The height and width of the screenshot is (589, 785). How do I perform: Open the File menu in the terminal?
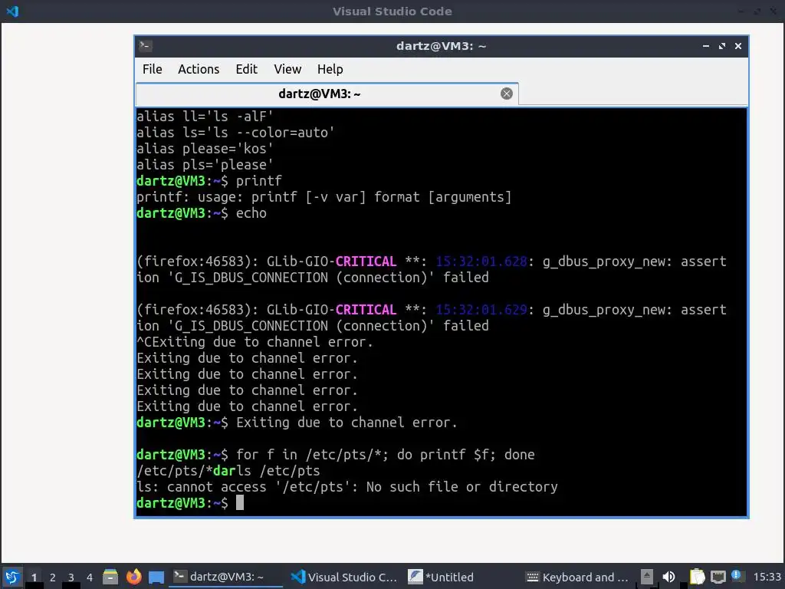pyautogui.click(x=153, y=69)
